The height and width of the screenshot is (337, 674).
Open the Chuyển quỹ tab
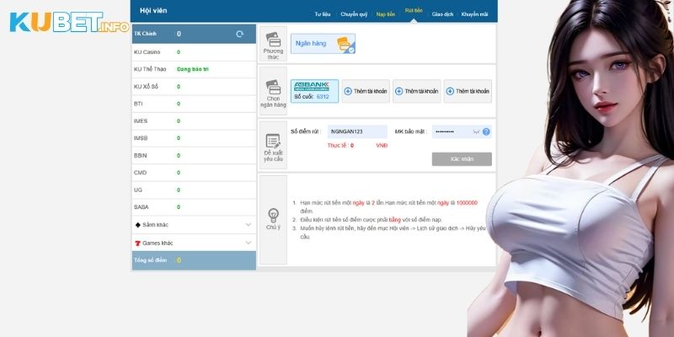[353, 14]
